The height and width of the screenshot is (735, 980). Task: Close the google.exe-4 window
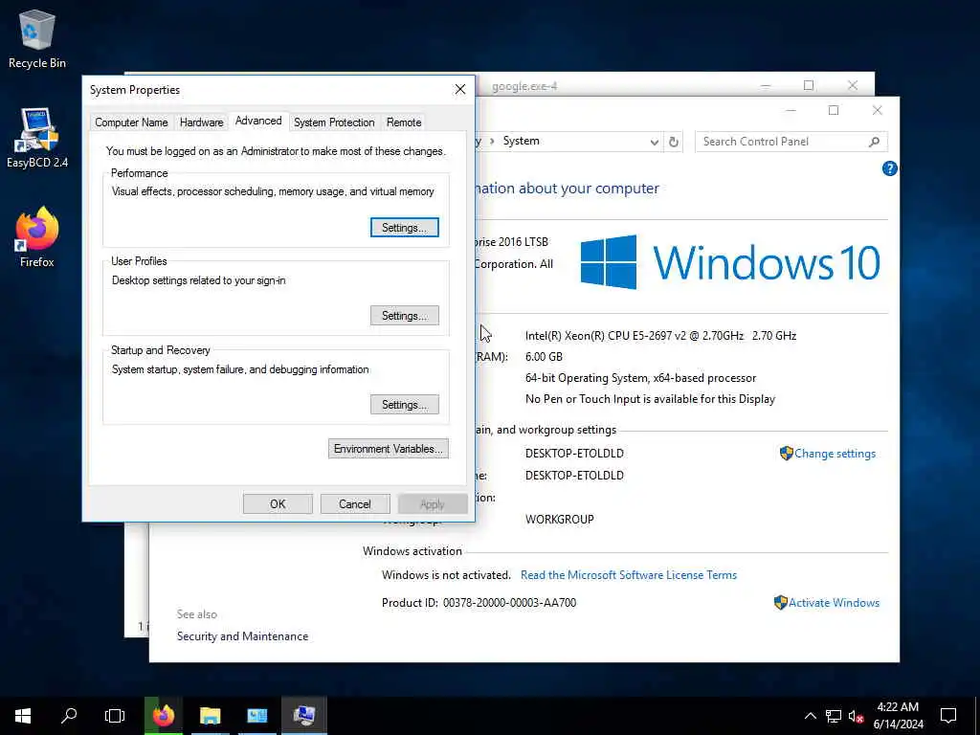point(853,85)
